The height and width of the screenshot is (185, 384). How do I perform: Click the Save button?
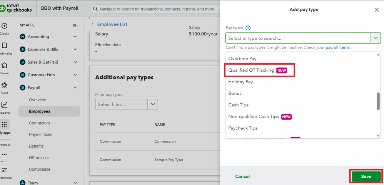pyautogui.click(x=366, y=177)
